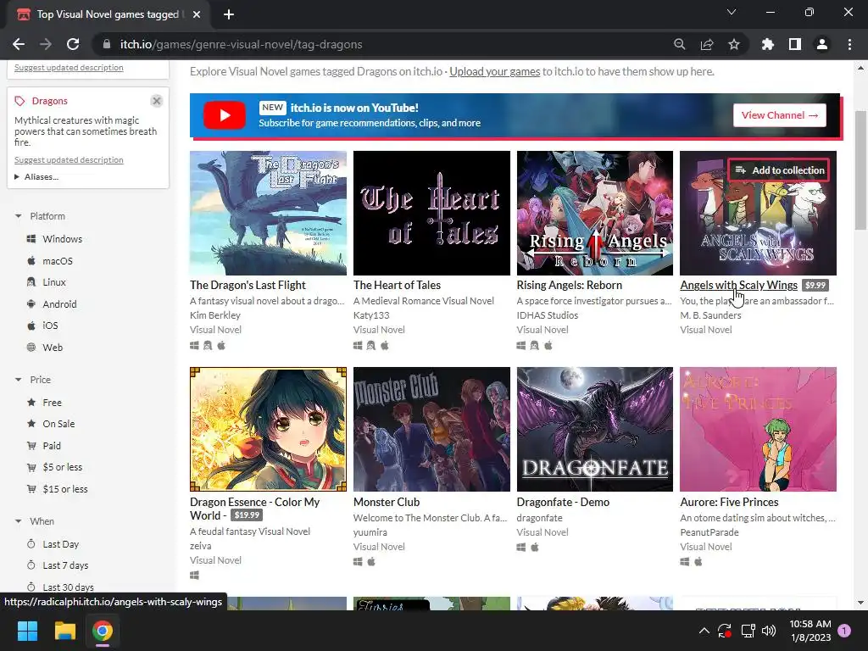Image resolution: width=868 pixels, height=651 pixels.
Task: Click Linux icon under The Heart of Tales
Action: [x=371, y=346]
